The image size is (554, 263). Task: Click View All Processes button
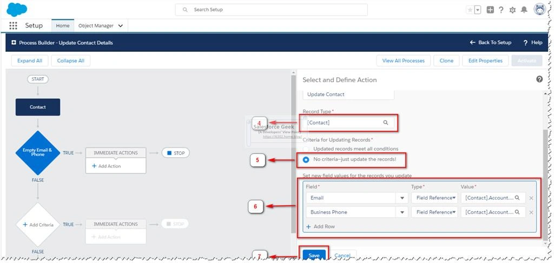tap(404, 60)
